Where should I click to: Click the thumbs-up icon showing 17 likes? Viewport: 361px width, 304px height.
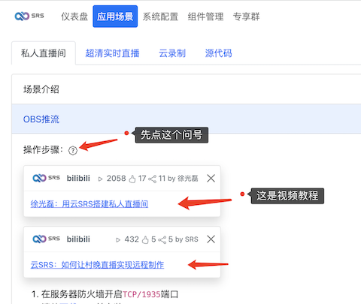[x=132, y=179]
